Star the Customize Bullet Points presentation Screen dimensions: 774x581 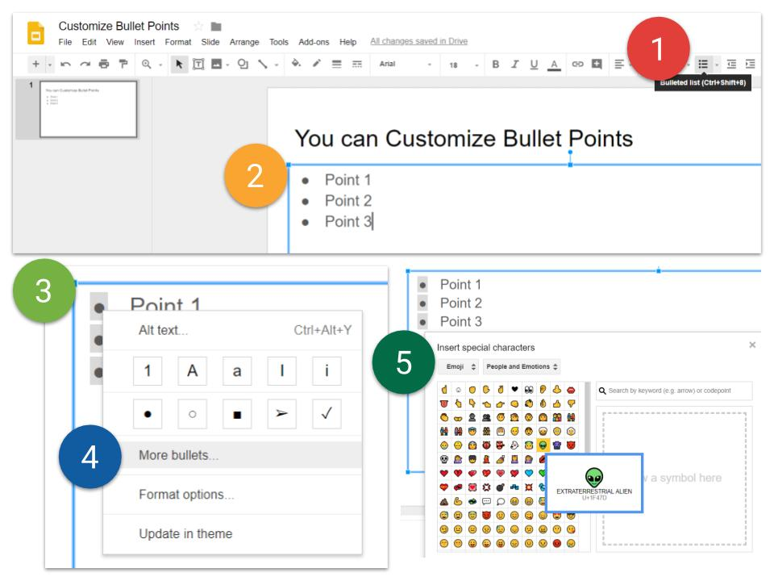pos(198,26)
